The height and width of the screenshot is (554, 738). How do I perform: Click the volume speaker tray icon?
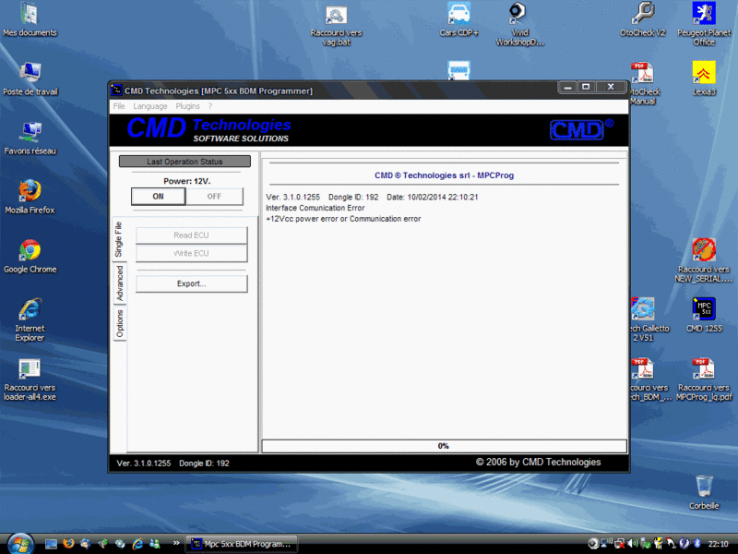point(633,544)
